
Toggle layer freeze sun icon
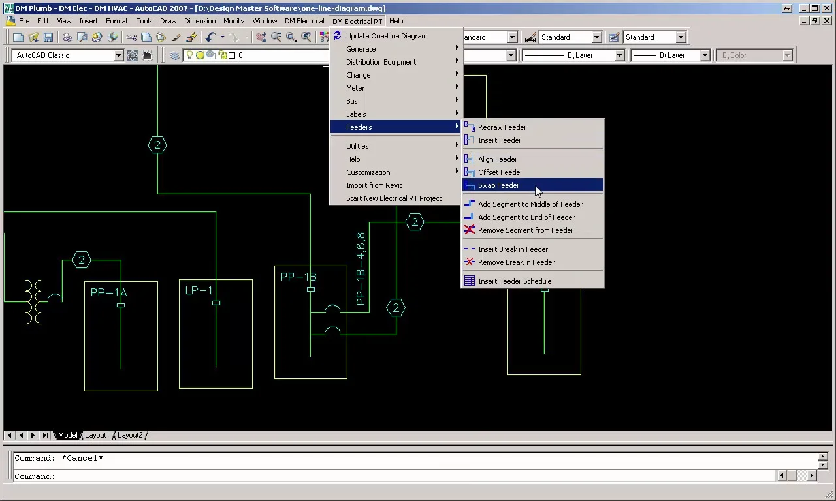[x=200, y=55]
